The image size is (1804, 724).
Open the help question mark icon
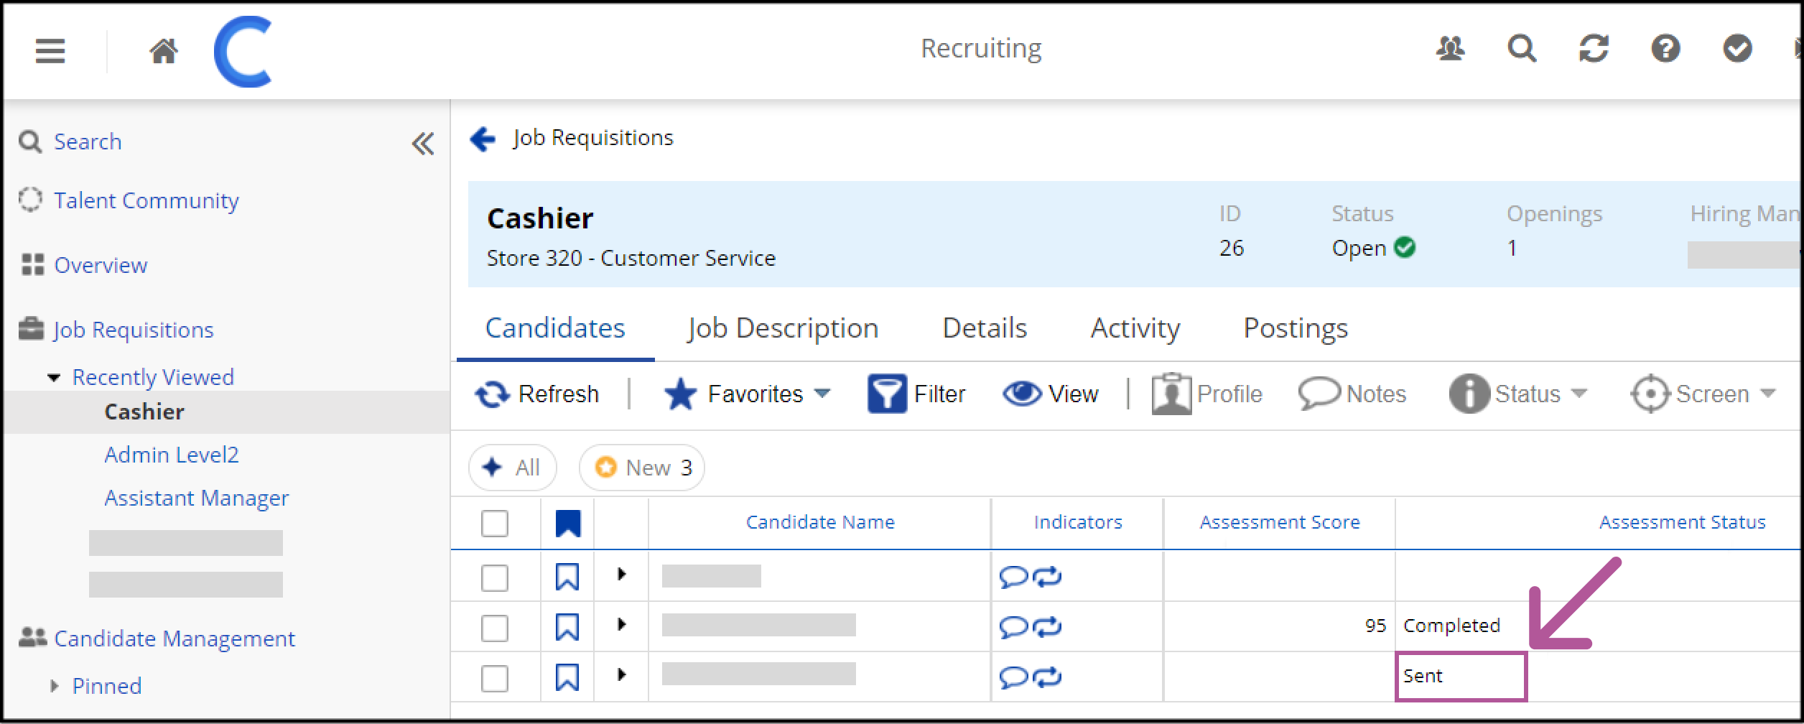point(1665,49)
